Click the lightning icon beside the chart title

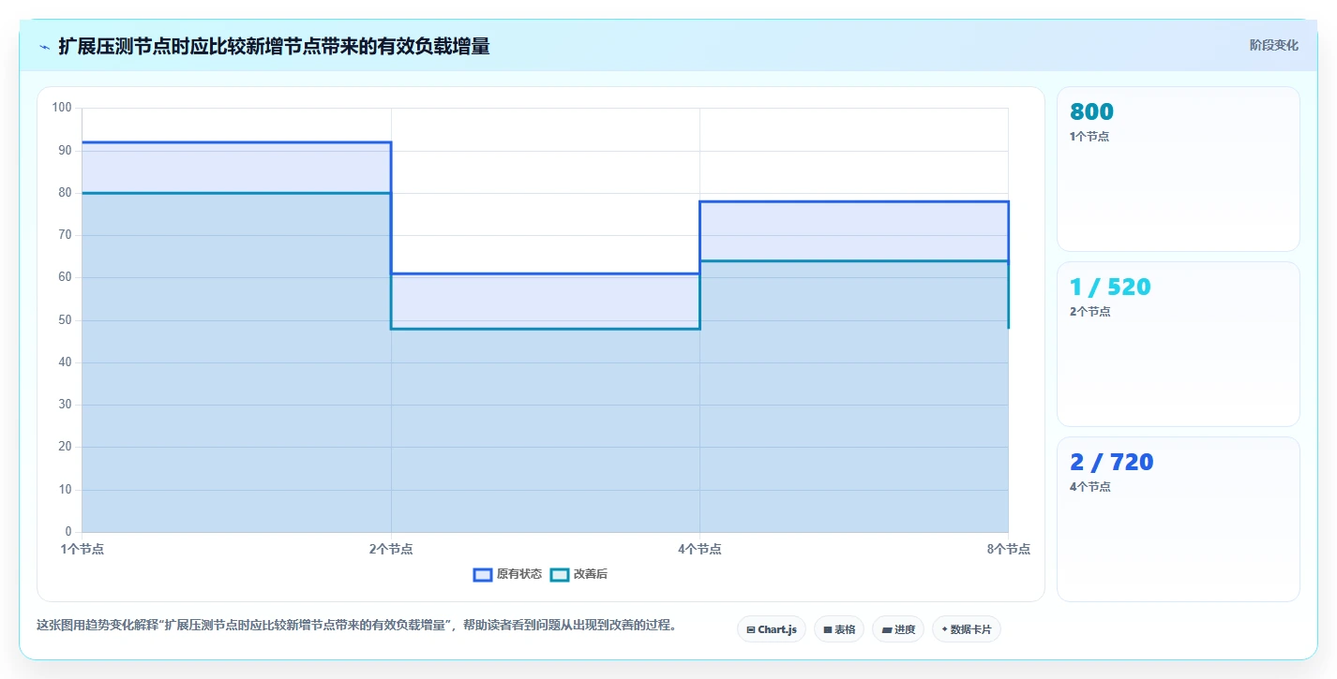pos(45,47)
